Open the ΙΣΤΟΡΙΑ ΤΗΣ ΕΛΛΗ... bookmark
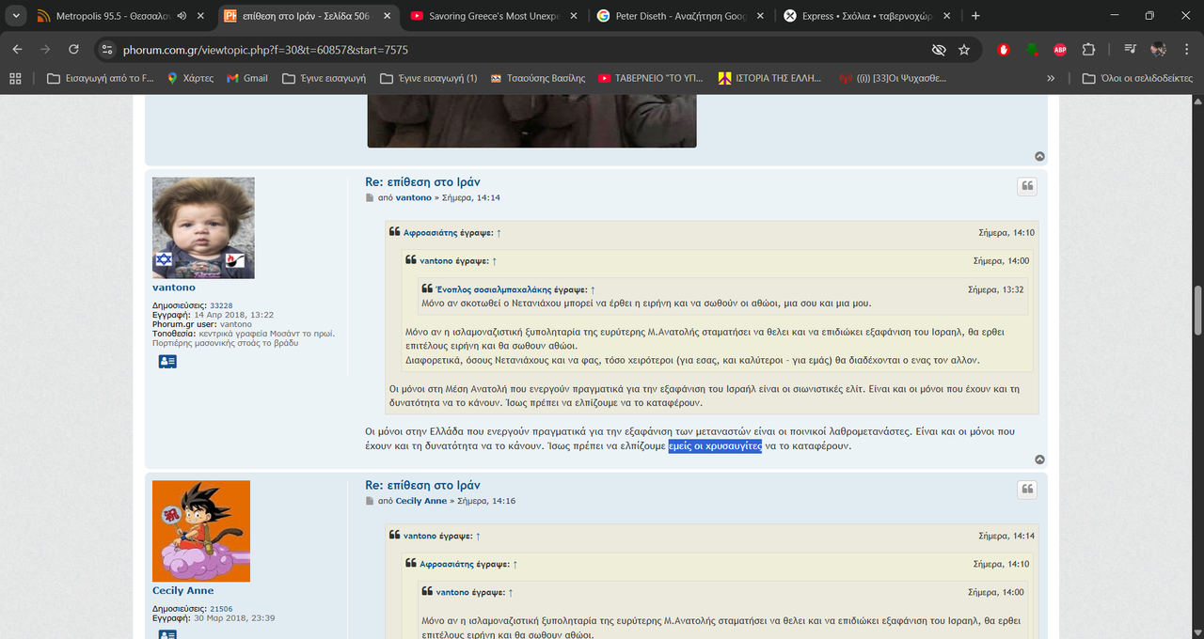The image size is (1204, 639). 771,78
